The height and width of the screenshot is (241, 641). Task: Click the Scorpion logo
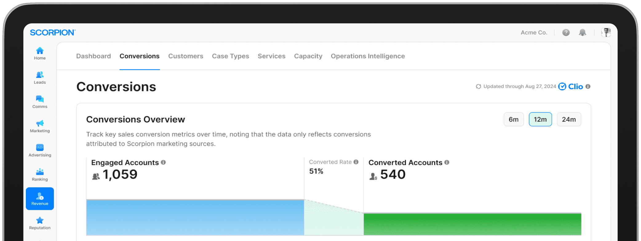53,33
